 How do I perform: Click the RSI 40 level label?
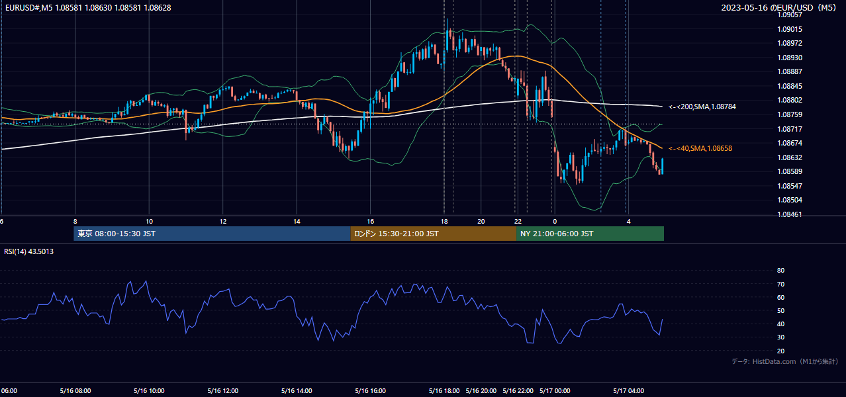[780, 324]
